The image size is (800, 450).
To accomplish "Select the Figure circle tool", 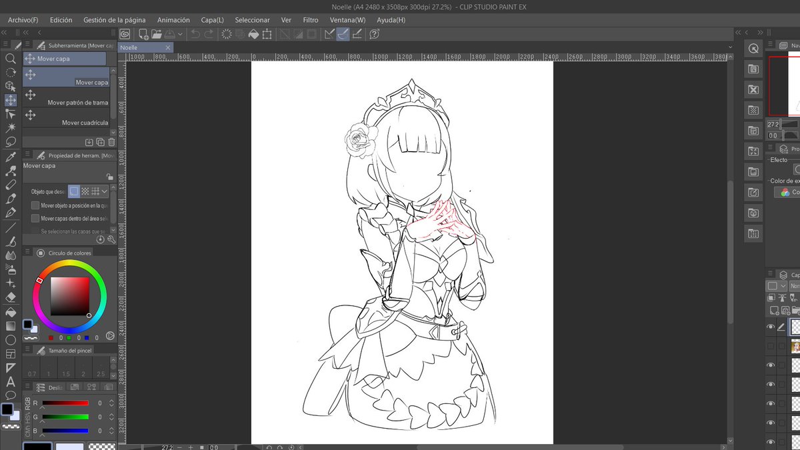I will 11,340.
